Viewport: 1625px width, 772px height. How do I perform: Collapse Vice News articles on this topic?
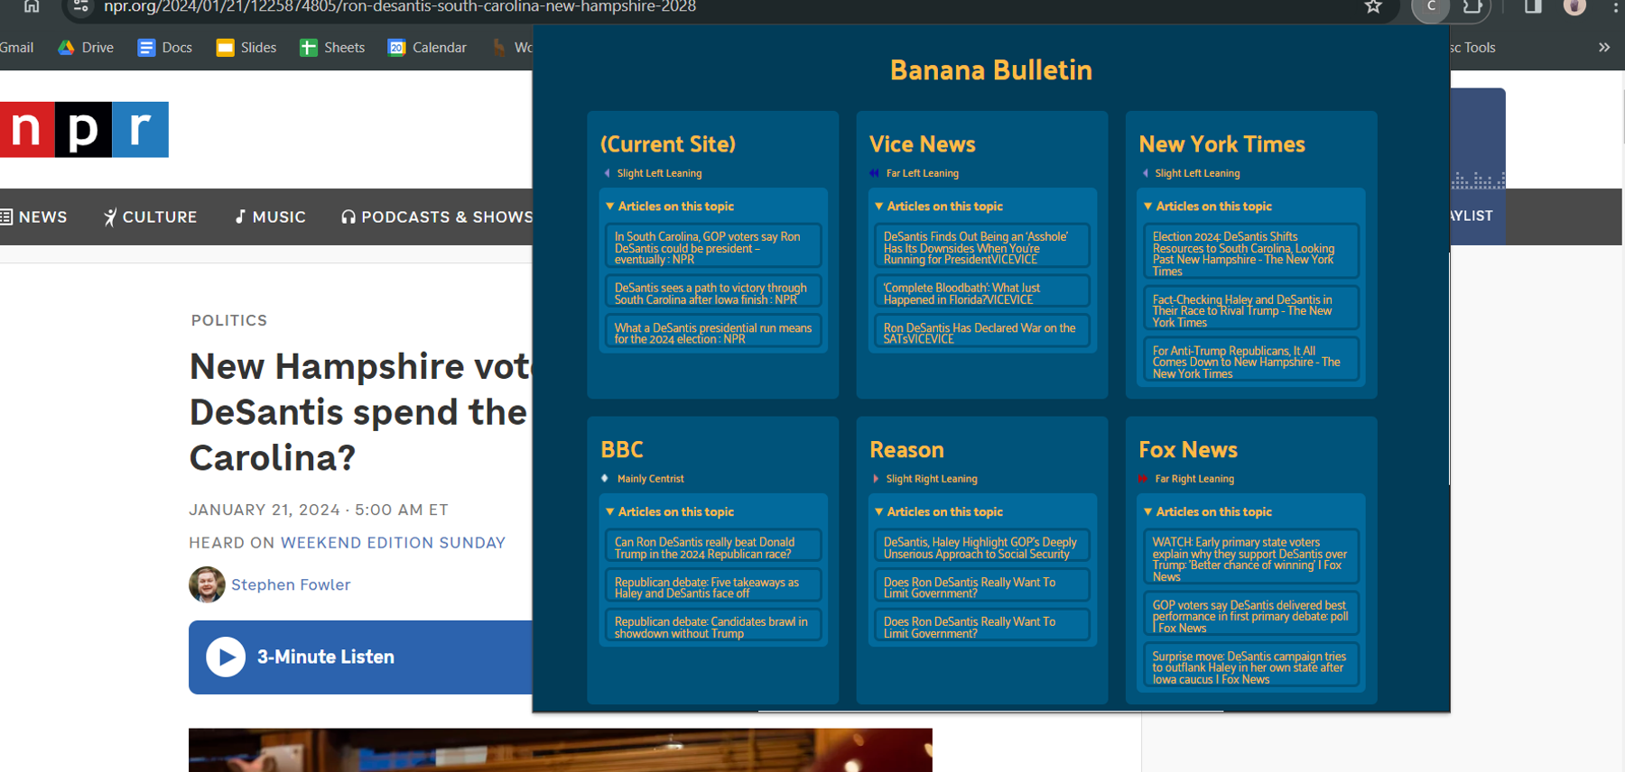tap(938, 207)
